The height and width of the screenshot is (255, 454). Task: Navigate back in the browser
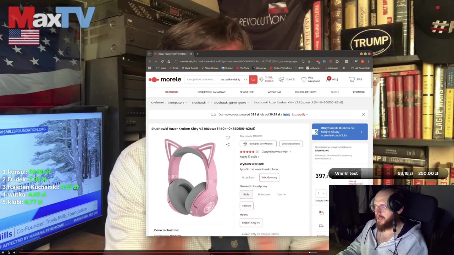(x=150, y=61)
